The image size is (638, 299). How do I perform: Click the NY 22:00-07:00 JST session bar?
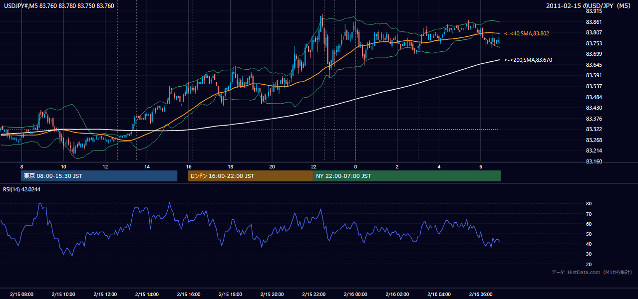pyautogui.click(x=407, y=176)
